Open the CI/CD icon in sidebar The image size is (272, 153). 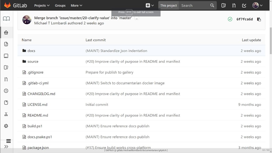click(x=6, y=91)
